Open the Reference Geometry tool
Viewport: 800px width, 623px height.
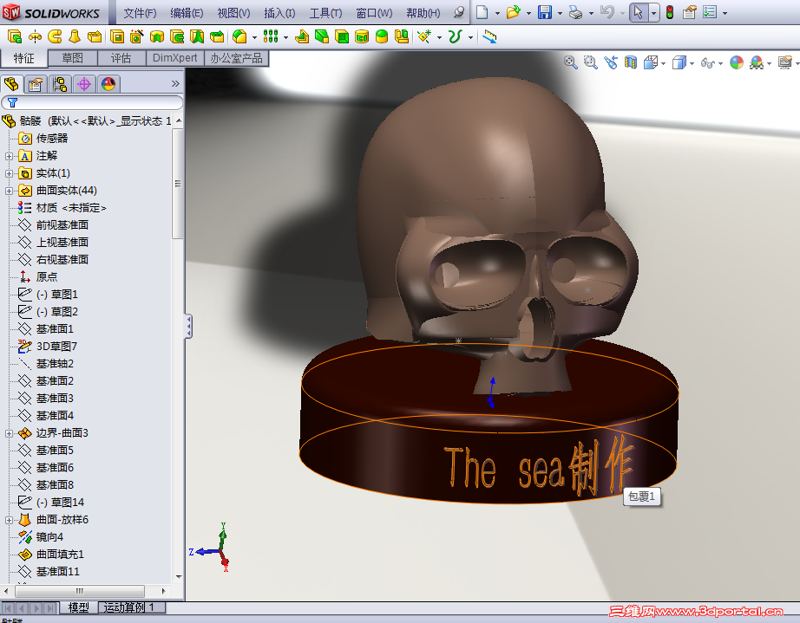pyautogui.click(x=424, y=36)
